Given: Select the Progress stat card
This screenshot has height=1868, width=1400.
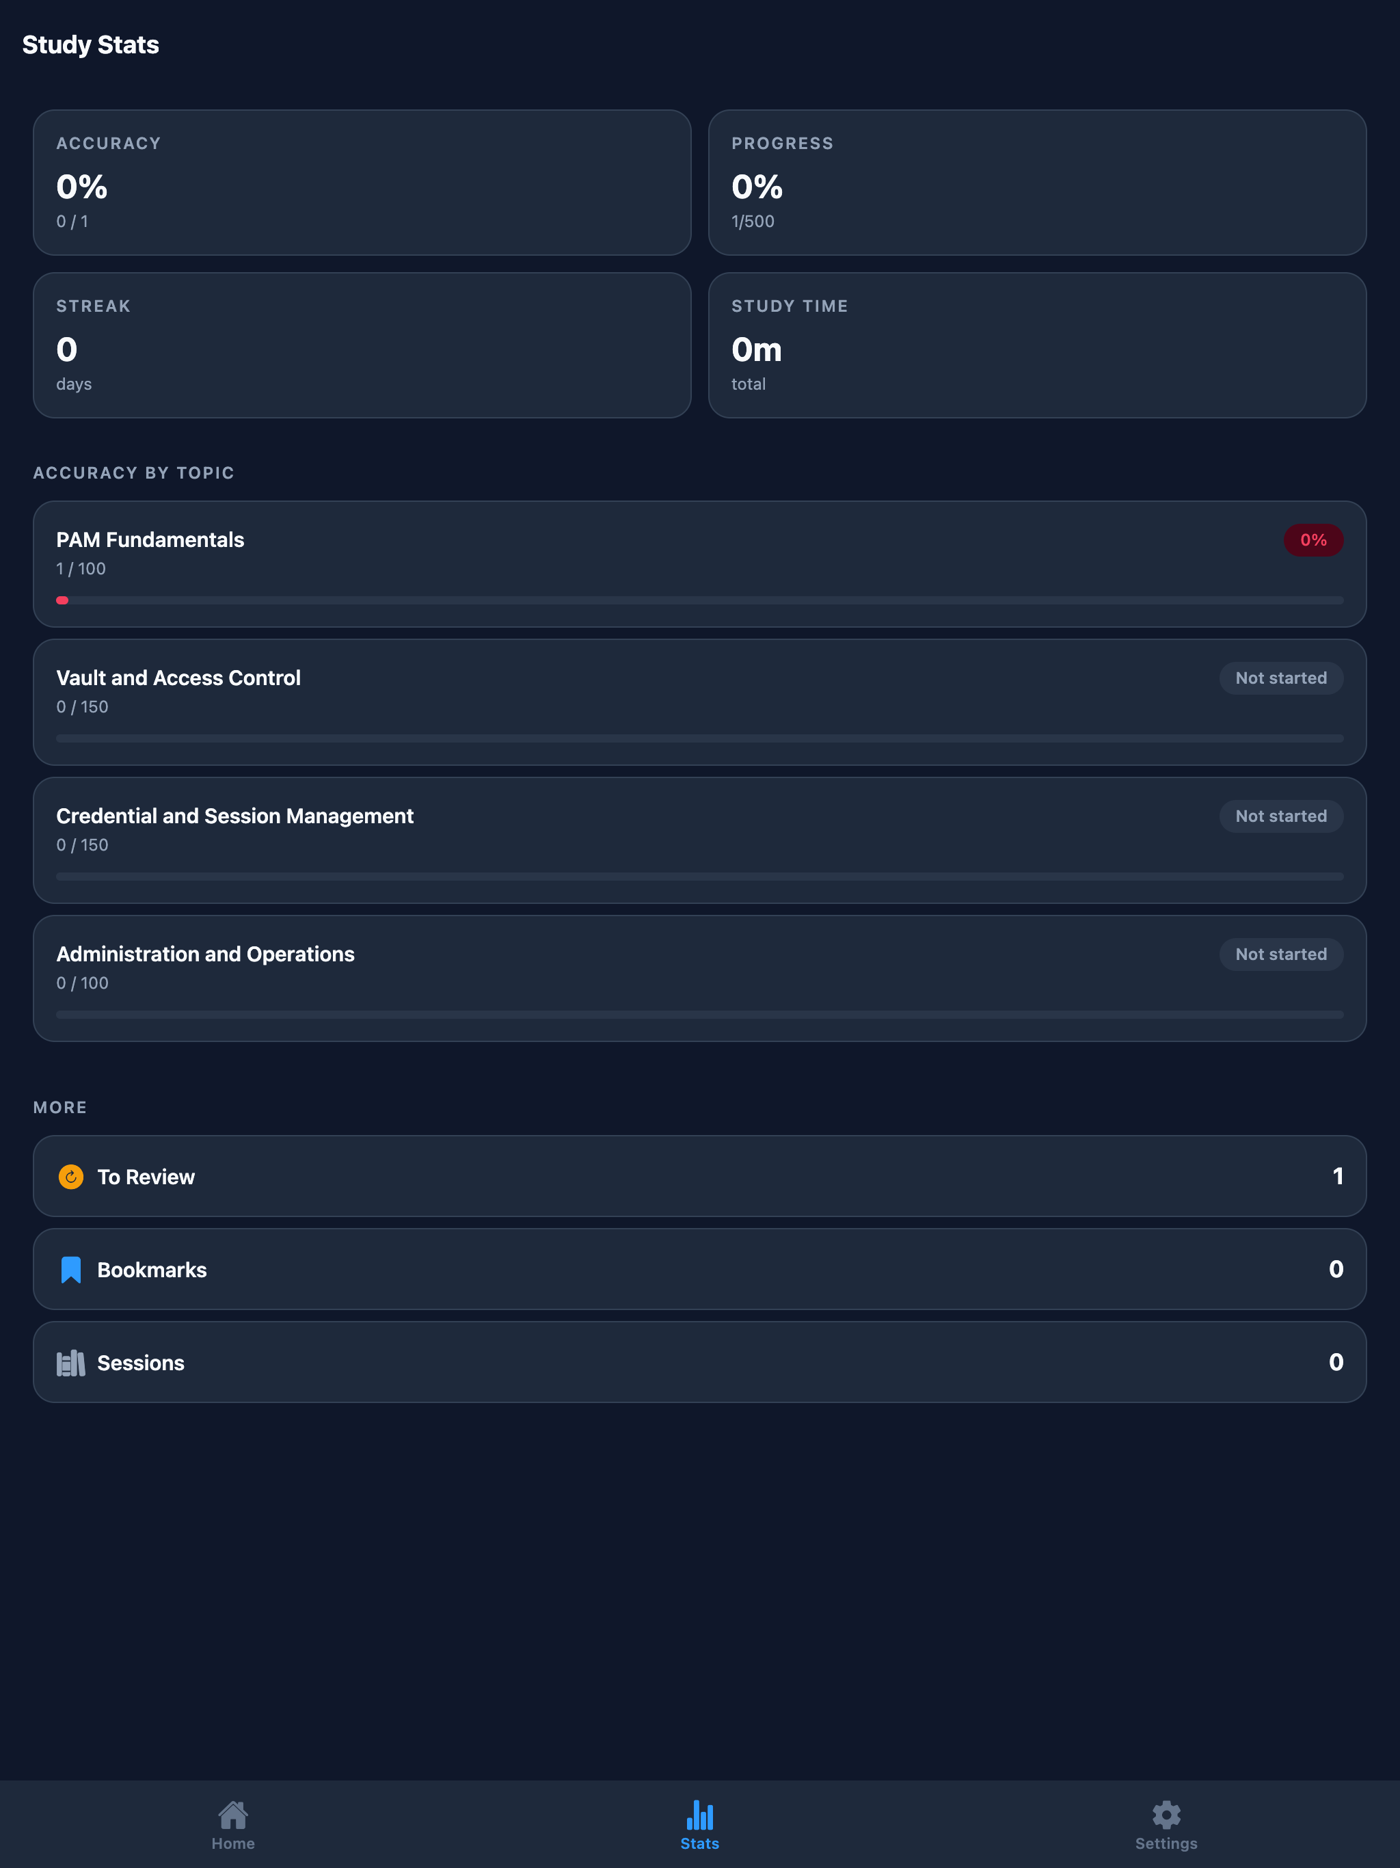Looking at the screenshot, I should coord(1037,183).
